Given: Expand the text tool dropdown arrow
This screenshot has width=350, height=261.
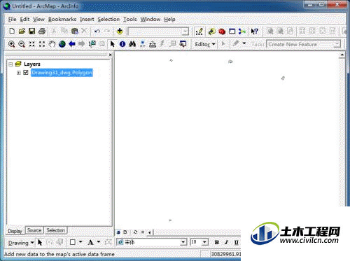Looking at the screenshot, I should [x=99, y=242].
